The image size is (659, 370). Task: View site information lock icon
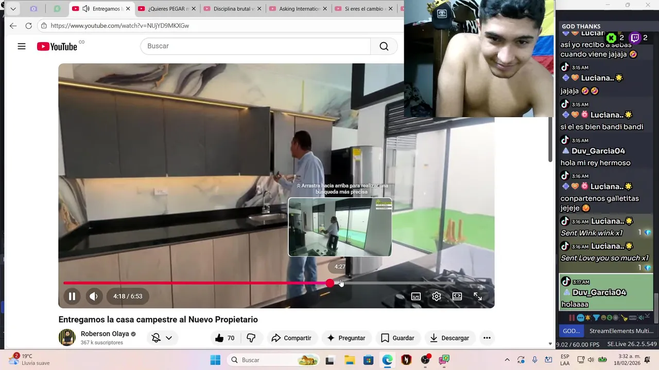pos(44,26)
